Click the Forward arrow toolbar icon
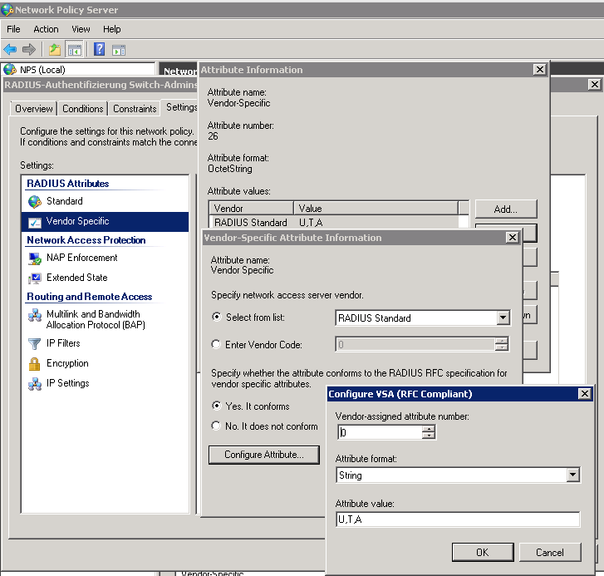Screen dimensions: 604x576 click(29, 49)
